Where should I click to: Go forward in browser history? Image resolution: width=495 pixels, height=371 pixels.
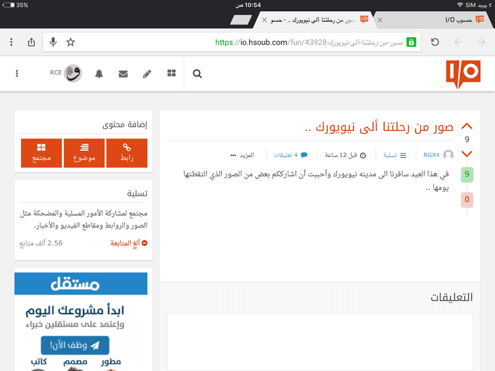tap(481, 42)
